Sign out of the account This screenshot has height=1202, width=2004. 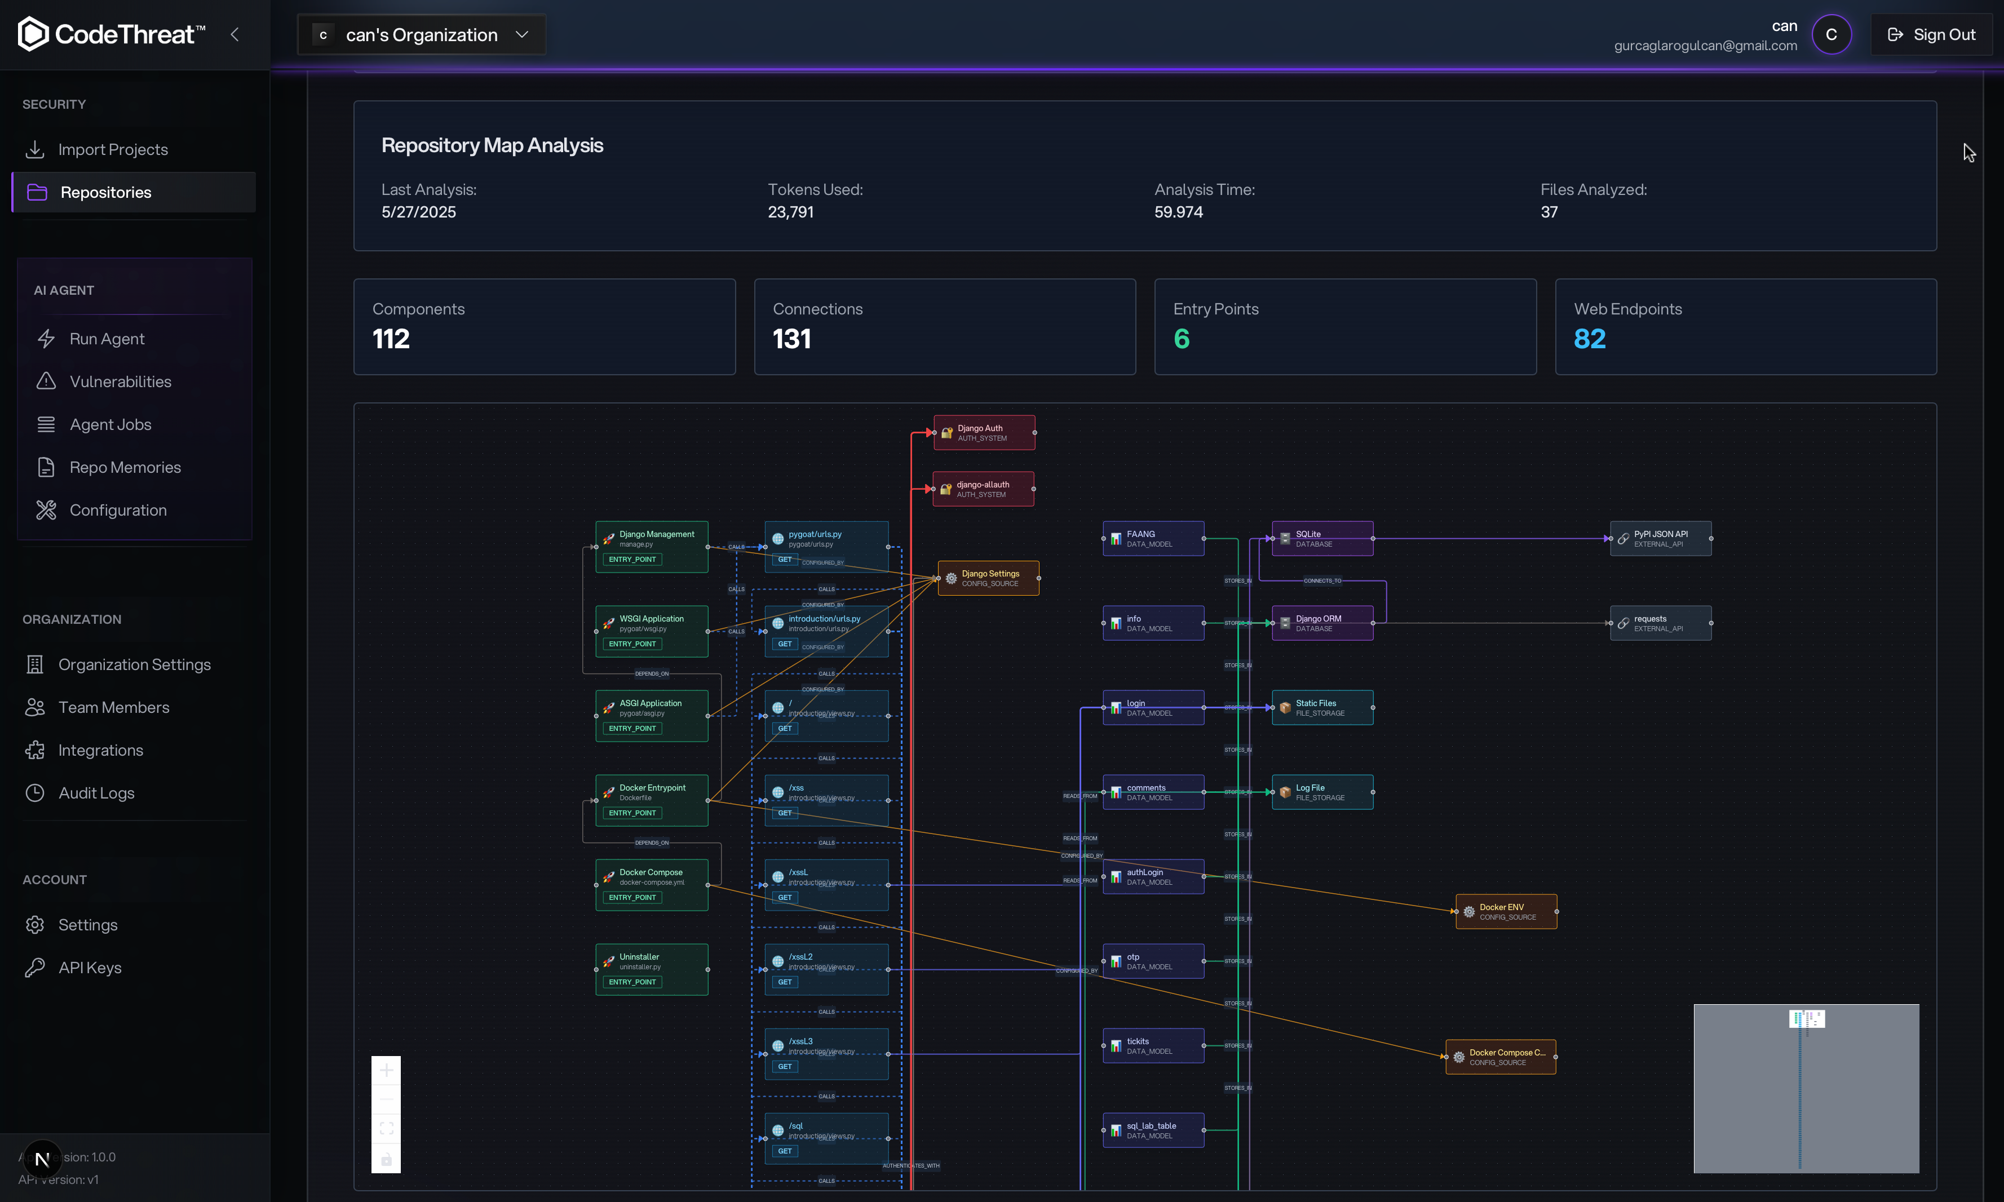tap(1931, 34)
